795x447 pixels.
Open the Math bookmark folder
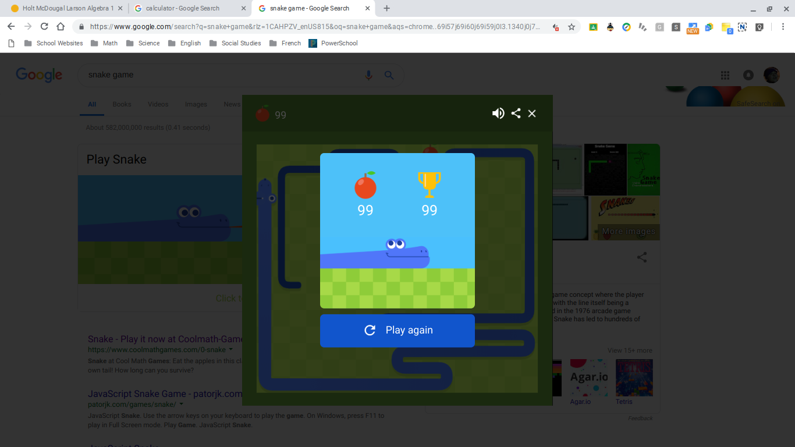[x=104, y=43]
